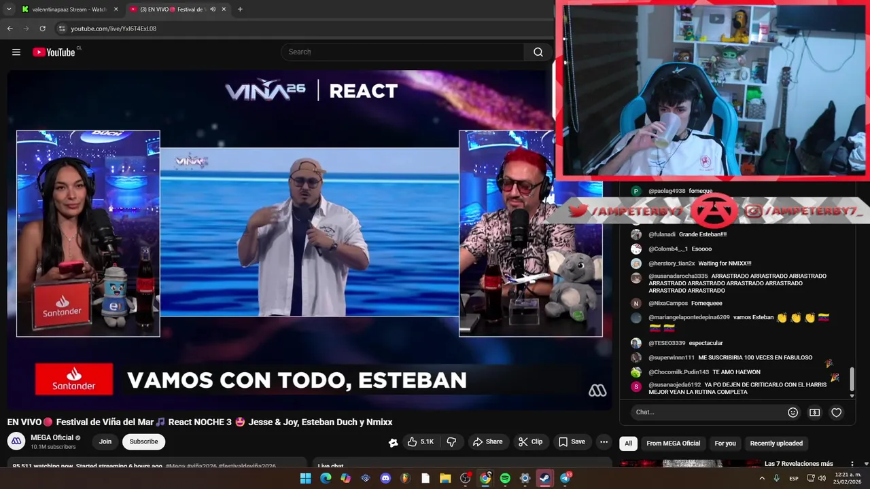Open File Explorer folder on taskbar
The image size is (870, 489).
click(445, 478)
